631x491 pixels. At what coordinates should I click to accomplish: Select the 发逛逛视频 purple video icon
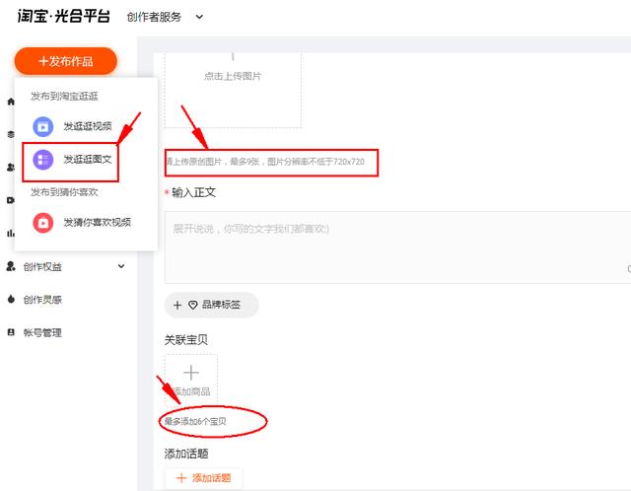click(x=42, y=126)
